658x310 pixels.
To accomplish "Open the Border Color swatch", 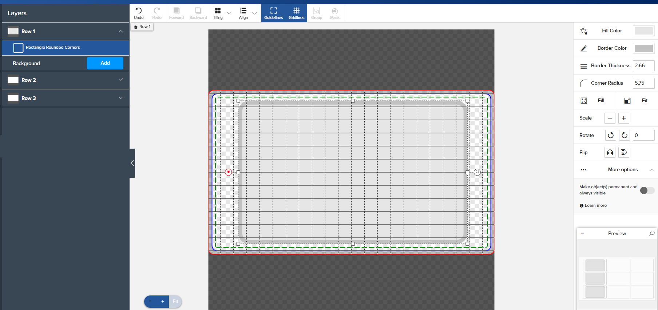I will point(643,48).
